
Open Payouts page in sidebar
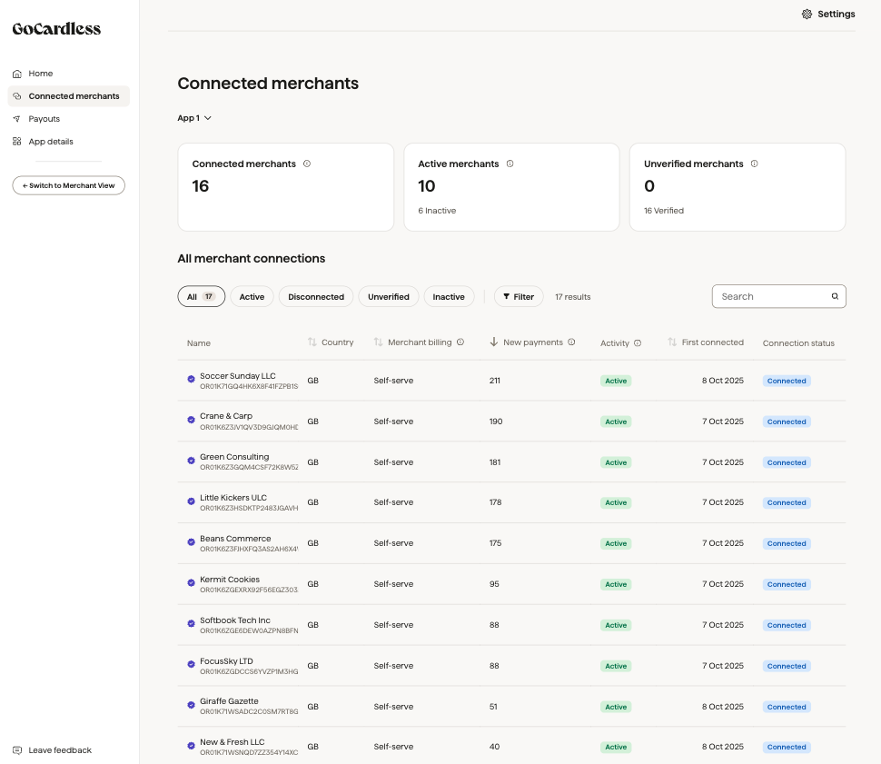(44, 119)
